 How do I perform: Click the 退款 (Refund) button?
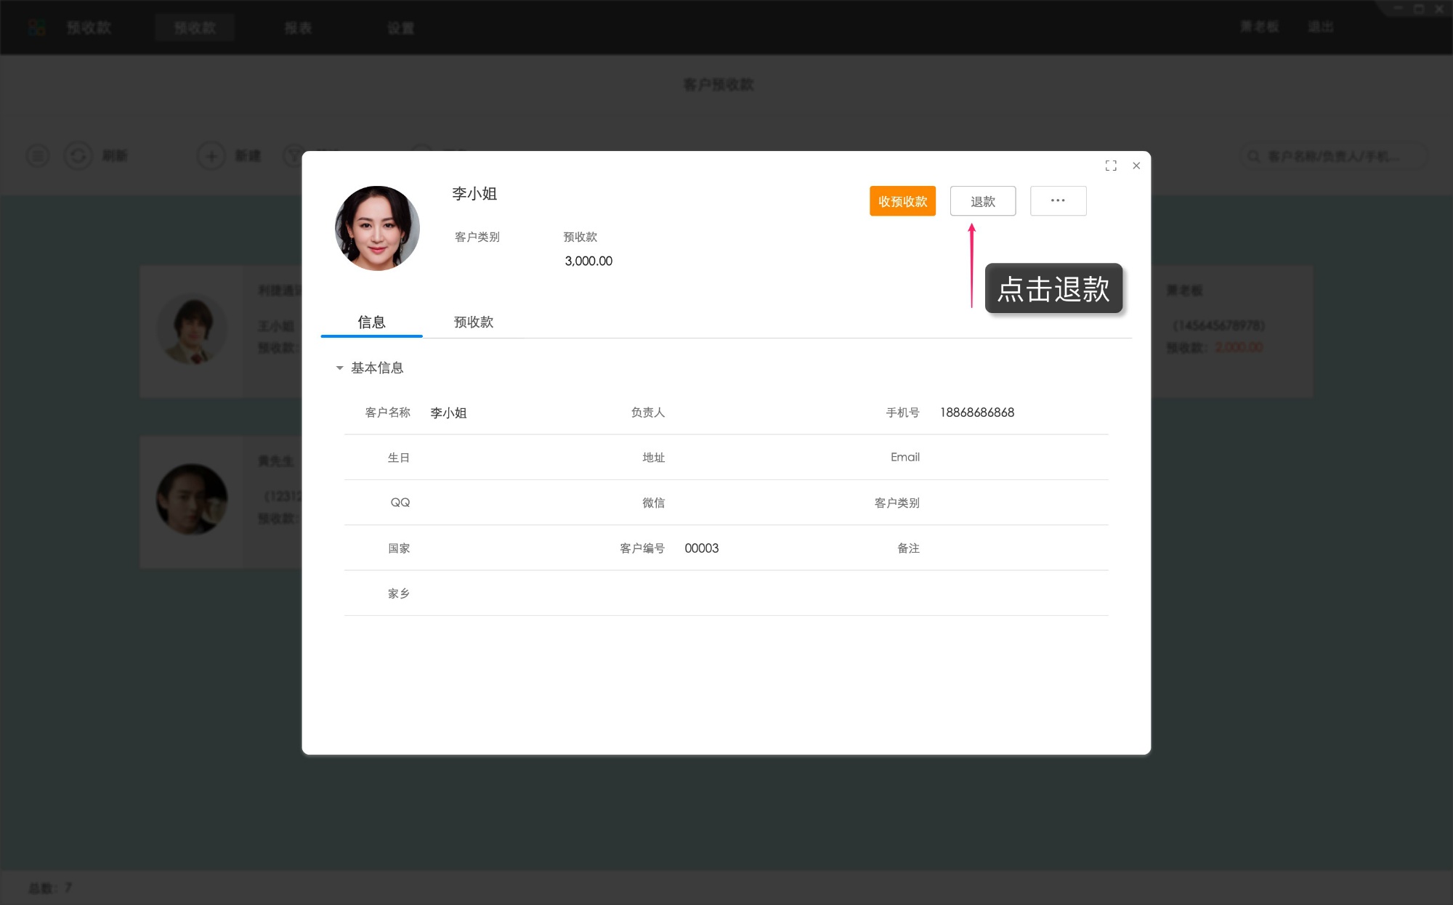point(982,200)
